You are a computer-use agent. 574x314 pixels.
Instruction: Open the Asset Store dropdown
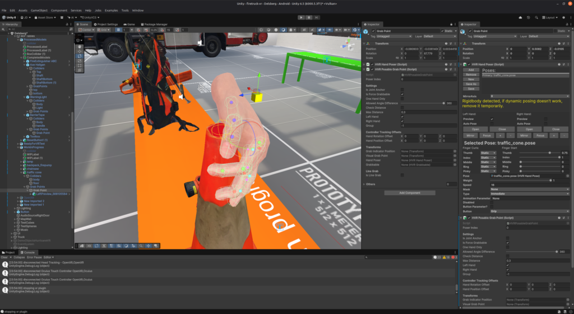pyautogui.click(x=45, y=17)
